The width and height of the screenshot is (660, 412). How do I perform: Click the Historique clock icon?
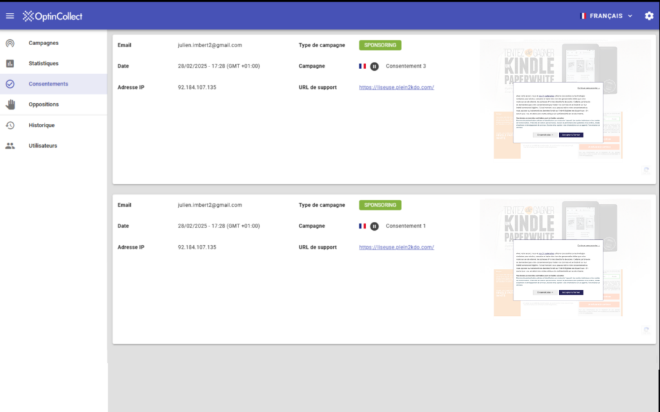10,125
